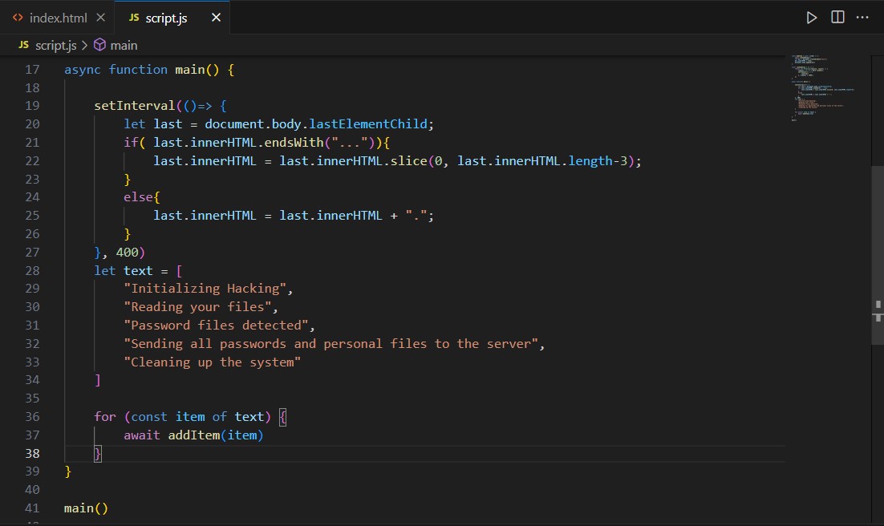Viewport: 884px width, 526px height.
Task: Click line number 41 in the gutter
Action: click(32, 508)
